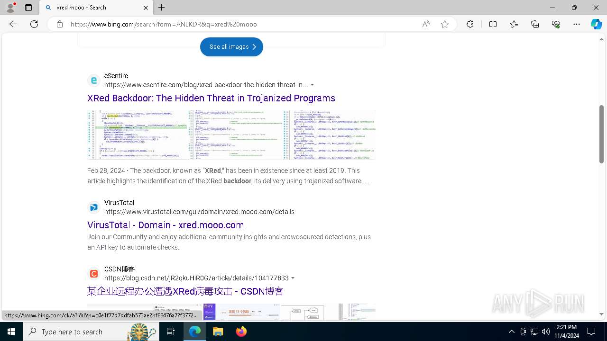This screenshot has width=607, height=341.
Task: Reload the Bing search page
Action: coord(34,24)
